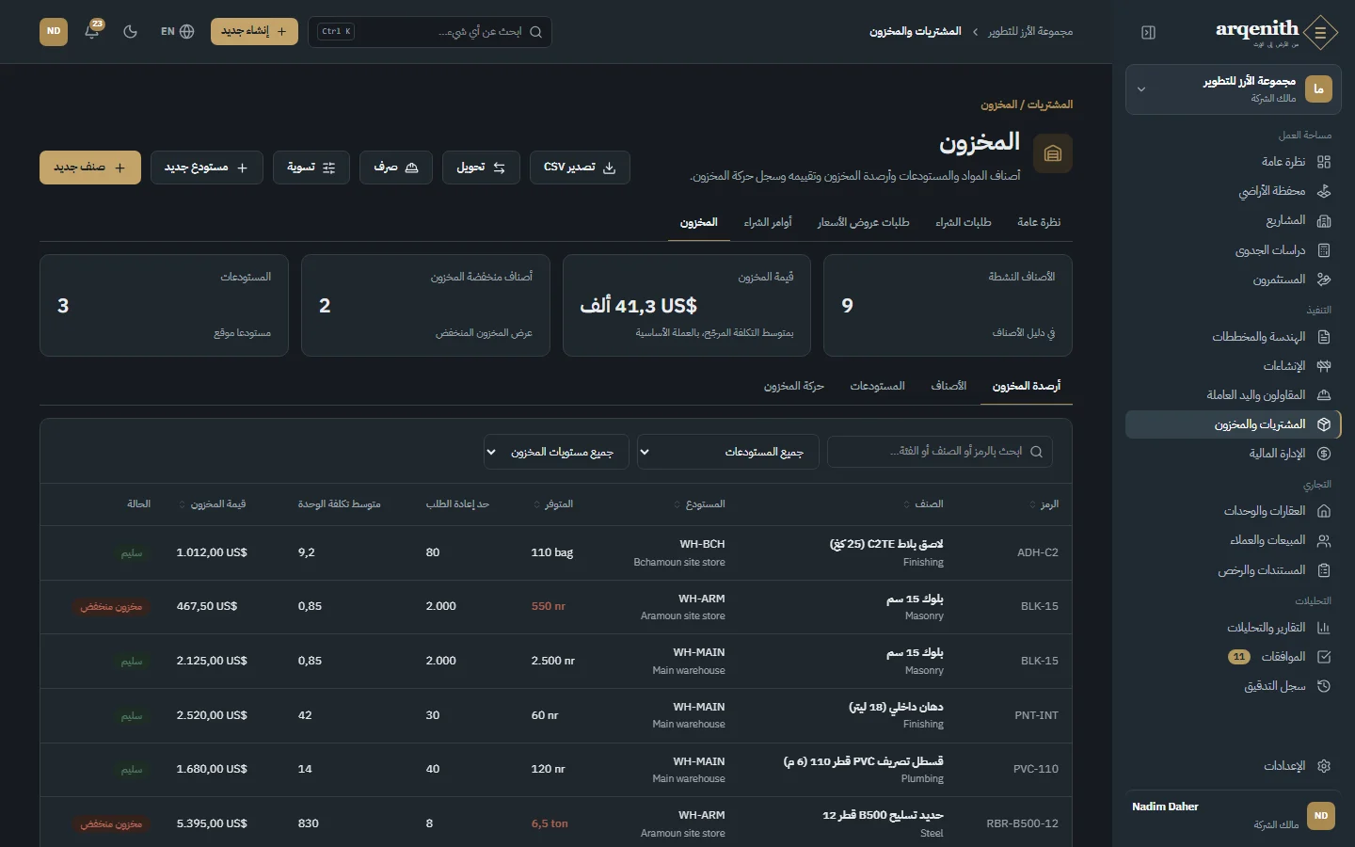The width and height of the screenshot is (1355, 847).
Task: Open المشاريع sidebar icon
Action: (1324, 220)
